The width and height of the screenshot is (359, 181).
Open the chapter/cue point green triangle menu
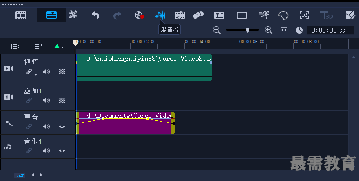pos(59,47)
